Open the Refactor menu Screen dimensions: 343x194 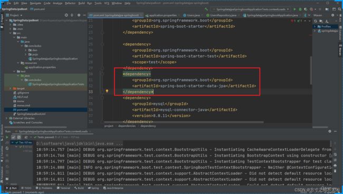coord(70,3)
